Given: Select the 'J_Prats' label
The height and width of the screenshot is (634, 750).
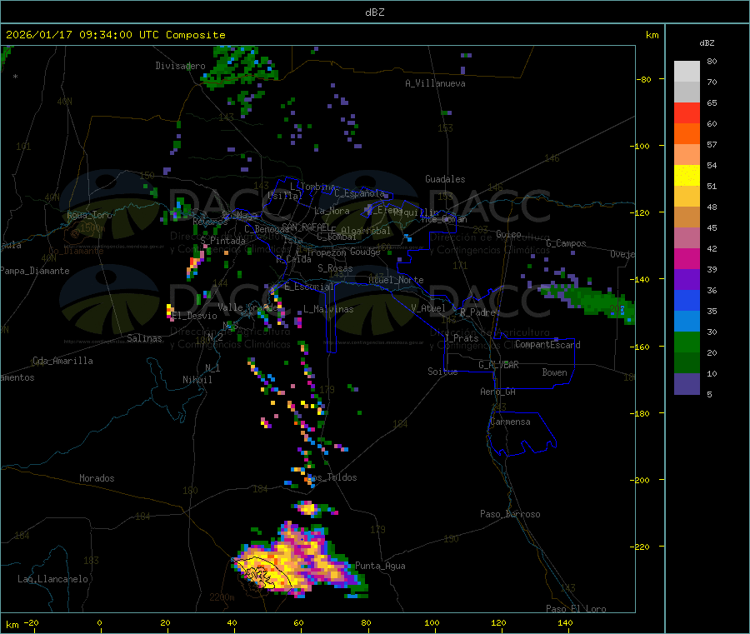Looking at the screenshot, I should 462,338.
